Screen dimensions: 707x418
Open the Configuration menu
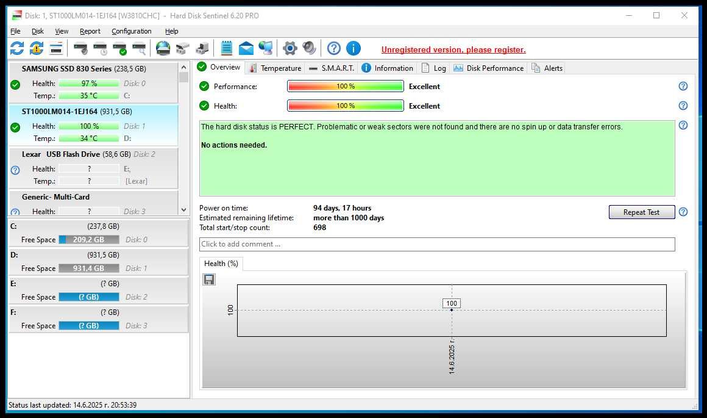point(131,31)
